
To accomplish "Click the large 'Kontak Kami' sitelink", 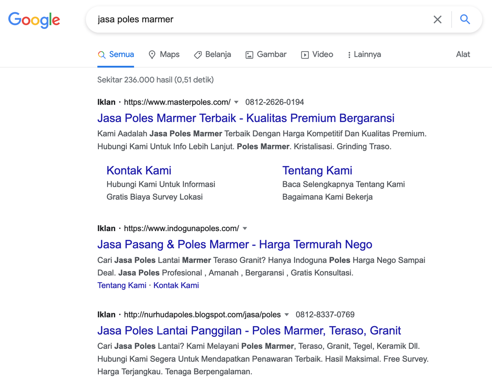I will [x=139, y=170].
